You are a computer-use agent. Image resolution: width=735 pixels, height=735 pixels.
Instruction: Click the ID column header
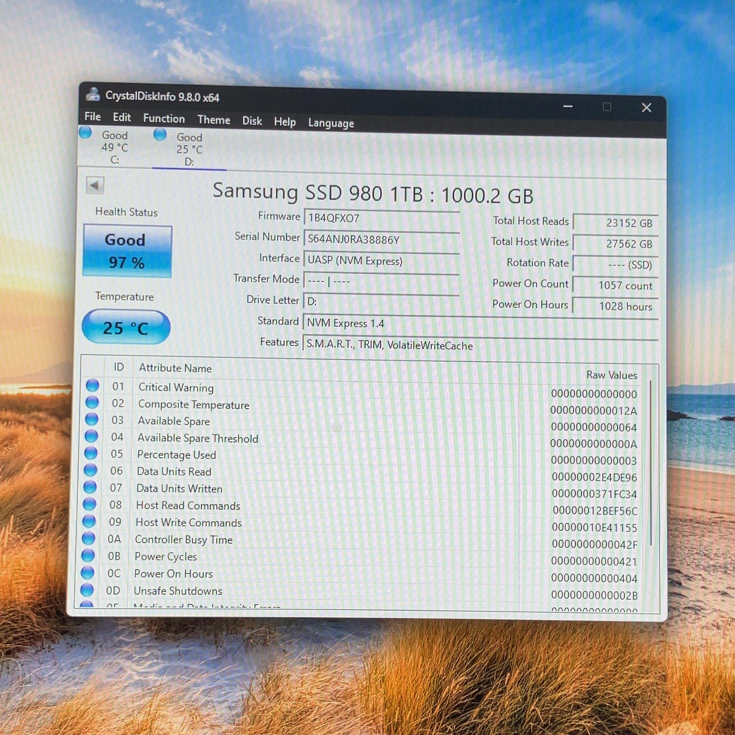(119, 367)
